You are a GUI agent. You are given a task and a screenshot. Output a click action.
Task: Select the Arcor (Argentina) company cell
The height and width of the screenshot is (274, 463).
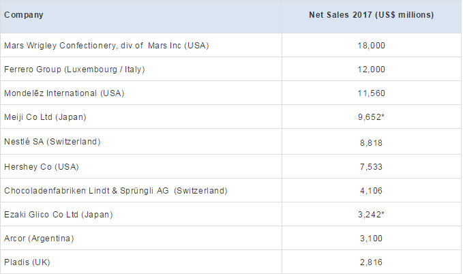pyautogui.click(x=39, y=239)
